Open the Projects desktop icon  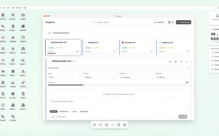tap(23, 15)
